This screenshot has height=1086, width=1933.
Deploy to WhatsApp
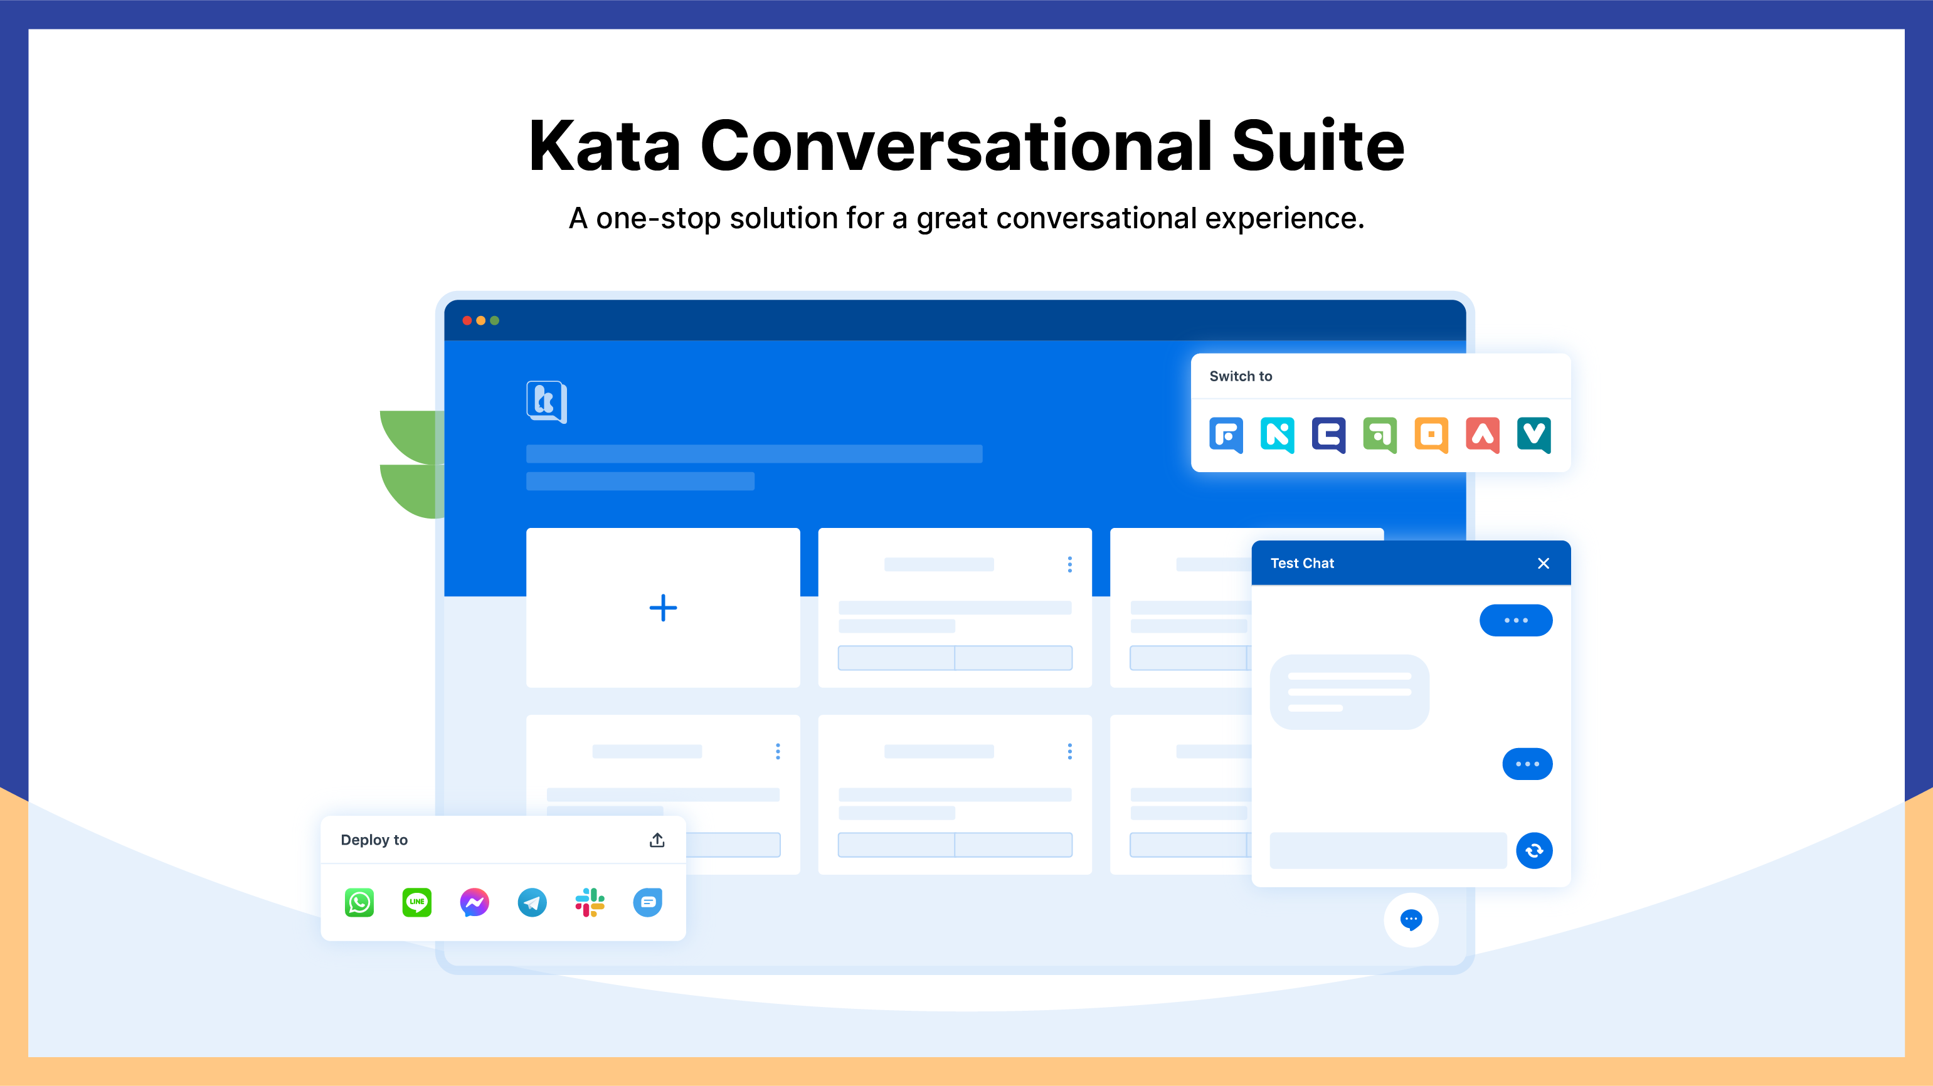point(359,902)
